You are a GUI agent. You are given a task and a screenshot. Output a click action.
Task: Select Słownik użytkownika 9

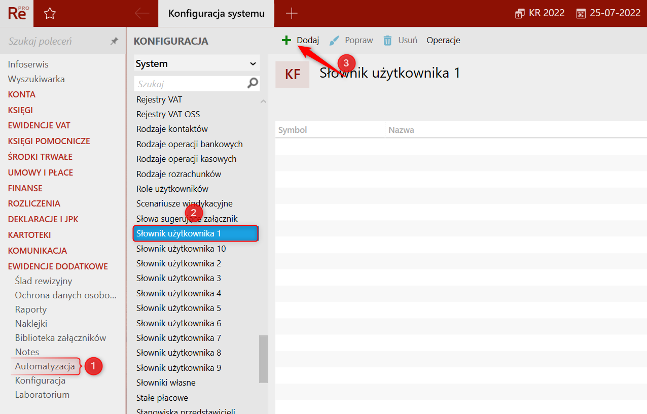point(179,368)
